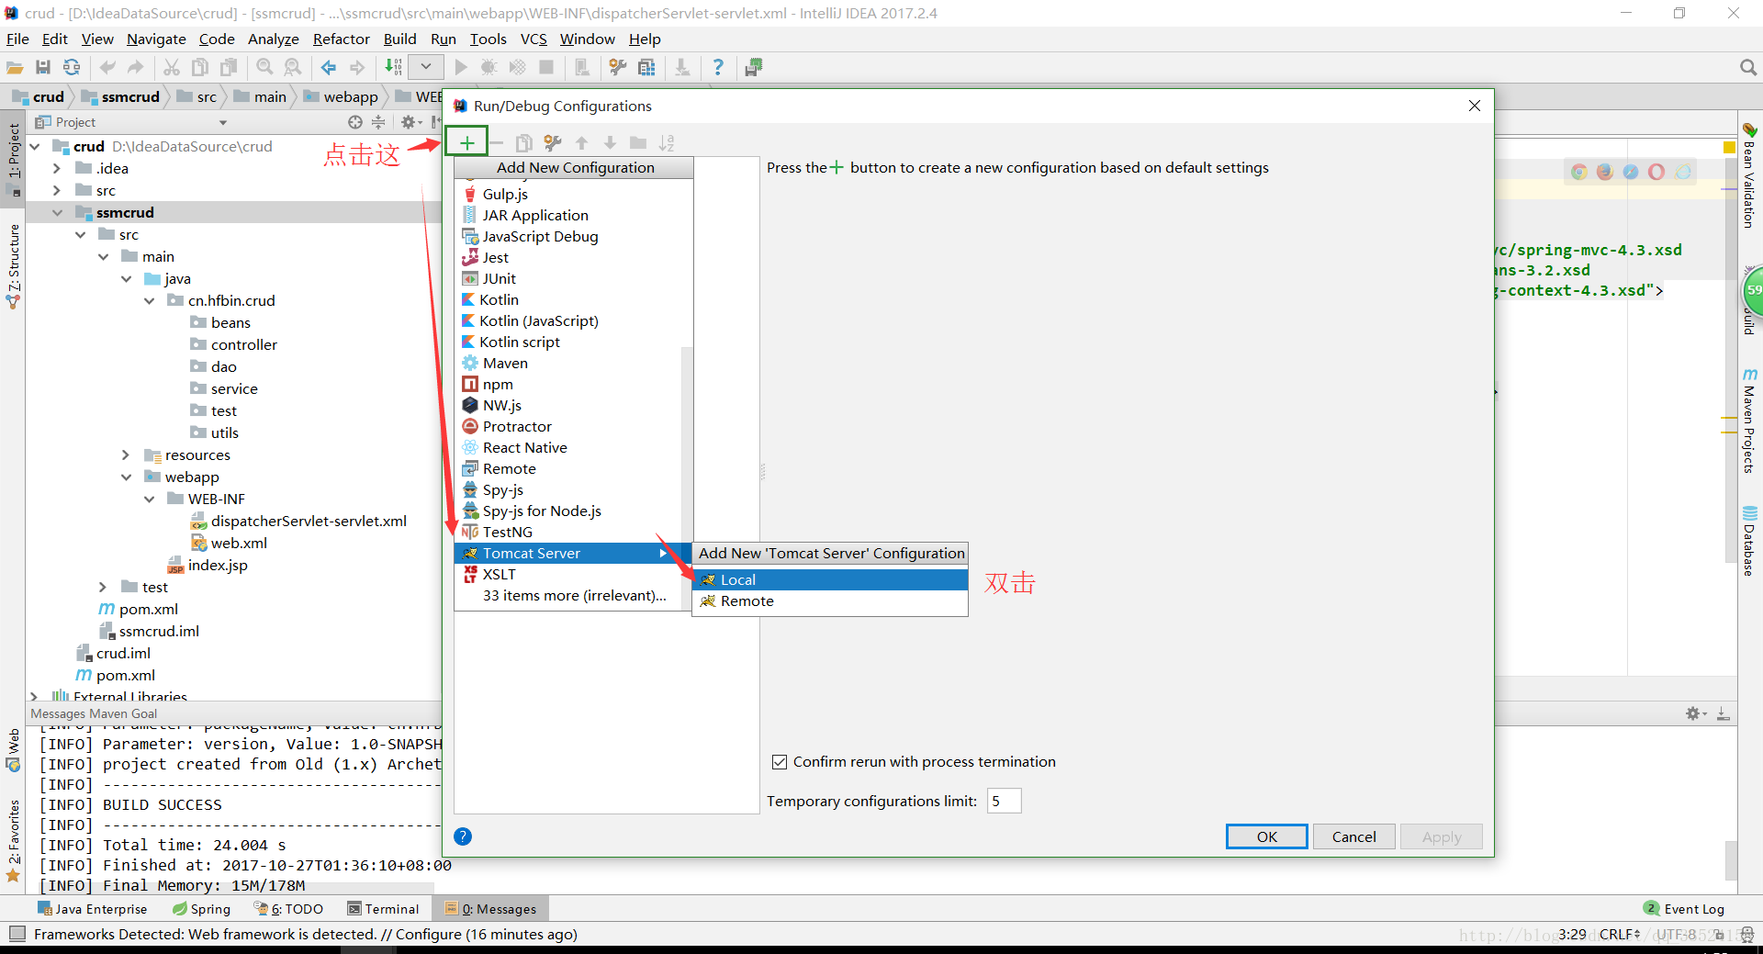Screen dimensions: 1763x954
Task: Open Settings wrench icon in the main toolbar
Action: coord(618,67)
